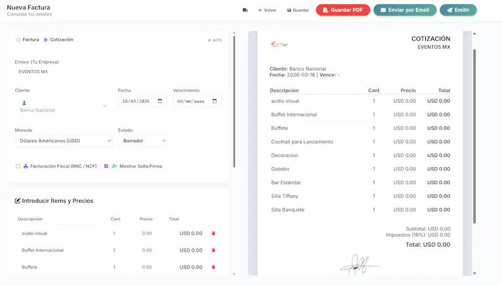Click 'Gazebo' row in preview
Viewport: 501px width, 286px height.
(360, 169)
